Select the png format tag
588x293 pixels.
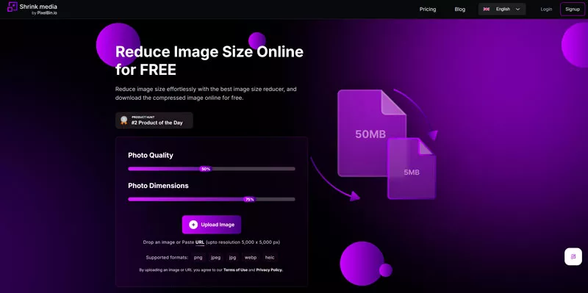pos(198,258)
